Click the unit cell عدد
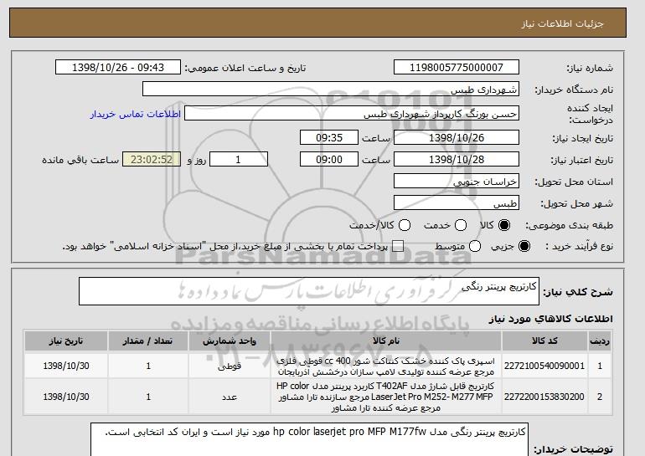645x456 pixels. point(230,397)
